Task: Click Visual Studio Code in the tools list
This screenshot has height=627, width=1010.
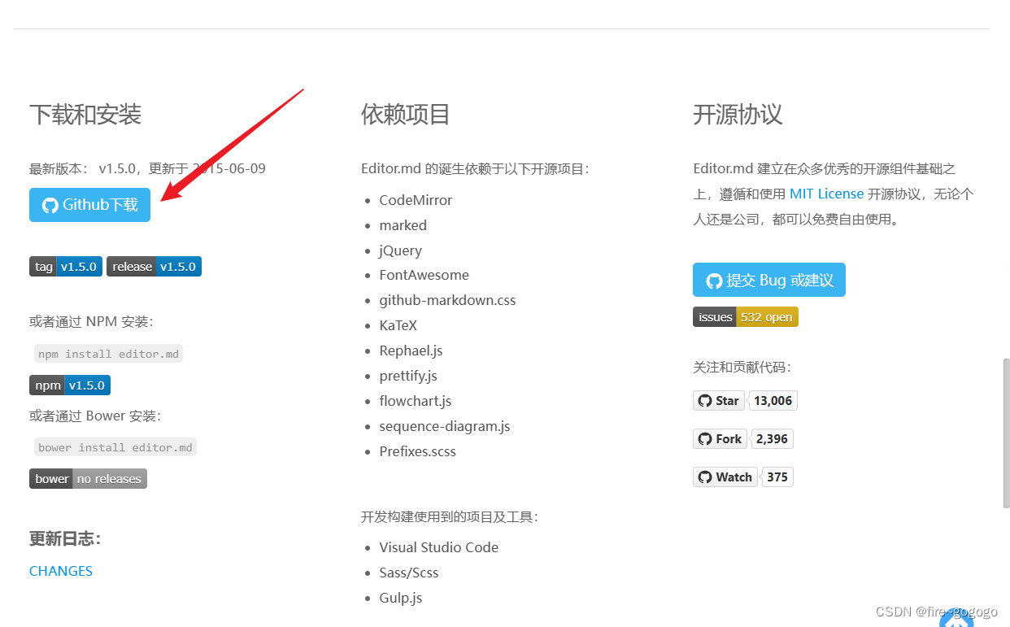Action: (438, 547)
